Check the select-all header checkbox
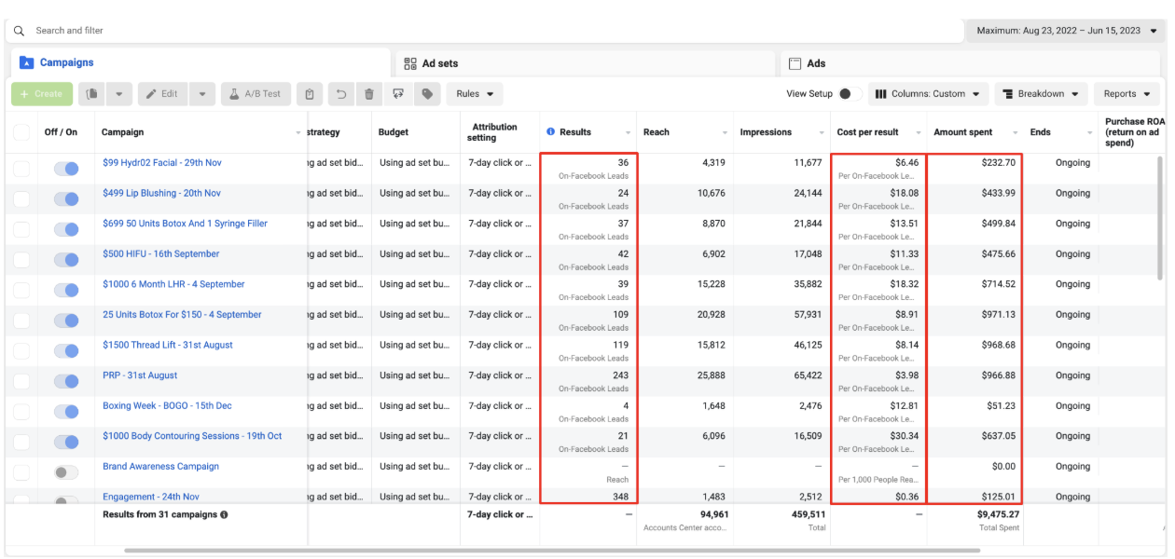The height and width of the screenshot is (559, 1175). 21,132
